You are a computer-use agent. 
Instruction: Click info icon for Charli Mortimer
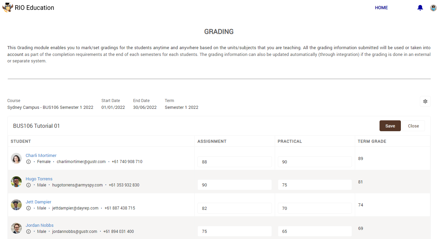tap(28, 162)
